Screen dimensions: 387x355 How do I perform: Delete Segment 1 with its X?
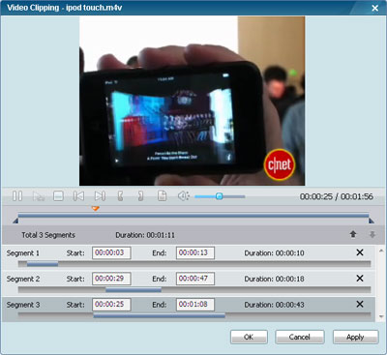[360, 252]
